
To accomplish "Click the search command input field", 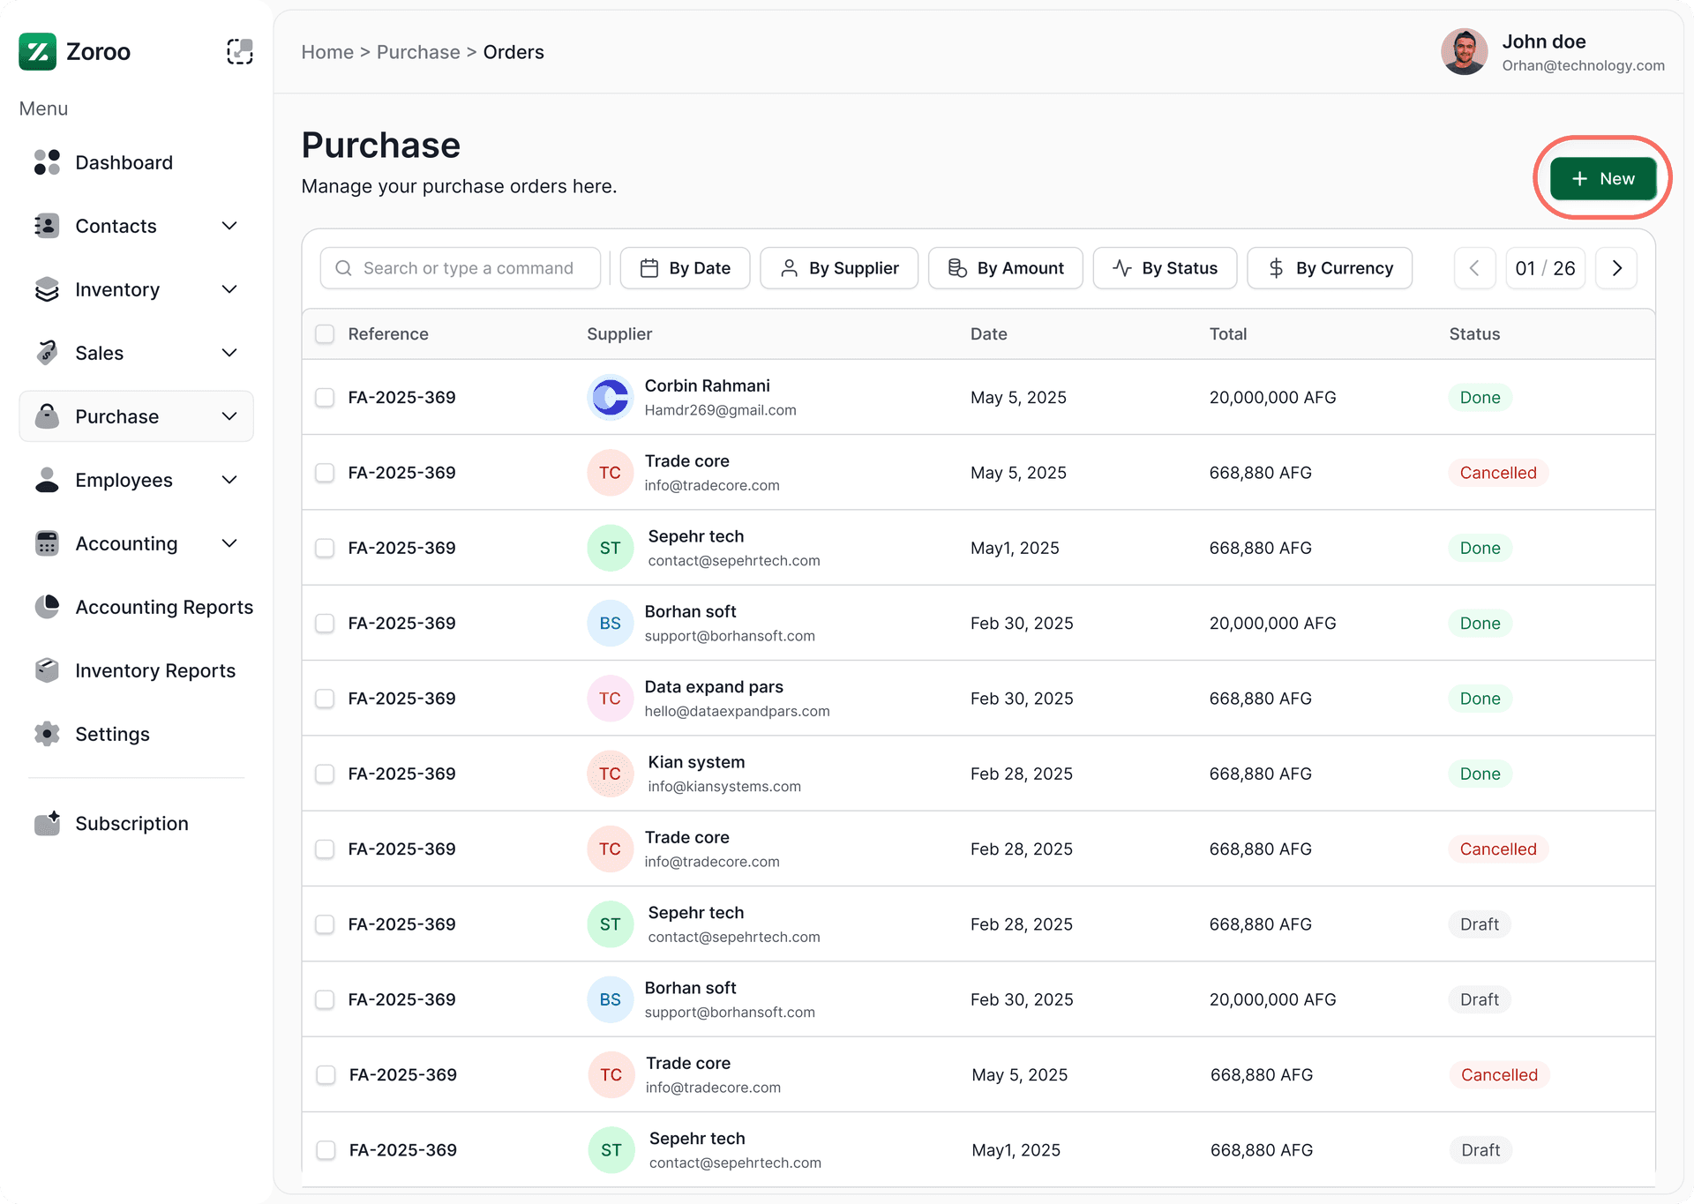I will click(460, 268).
